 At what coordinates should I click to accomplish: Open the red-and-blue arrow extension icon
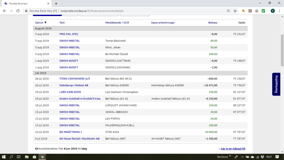click(x=257, y=11)
